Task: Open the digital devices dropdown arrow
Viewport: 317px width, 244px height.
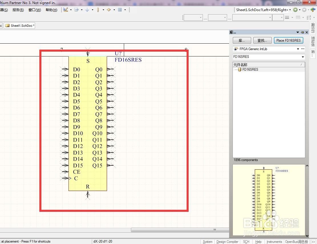Action: coord(103,10)
